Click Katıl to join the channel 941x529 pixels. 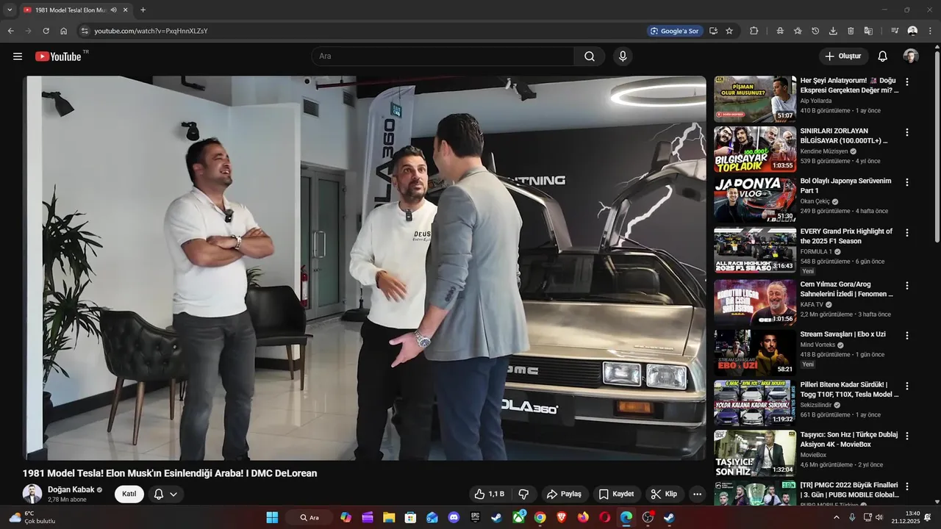129,494
